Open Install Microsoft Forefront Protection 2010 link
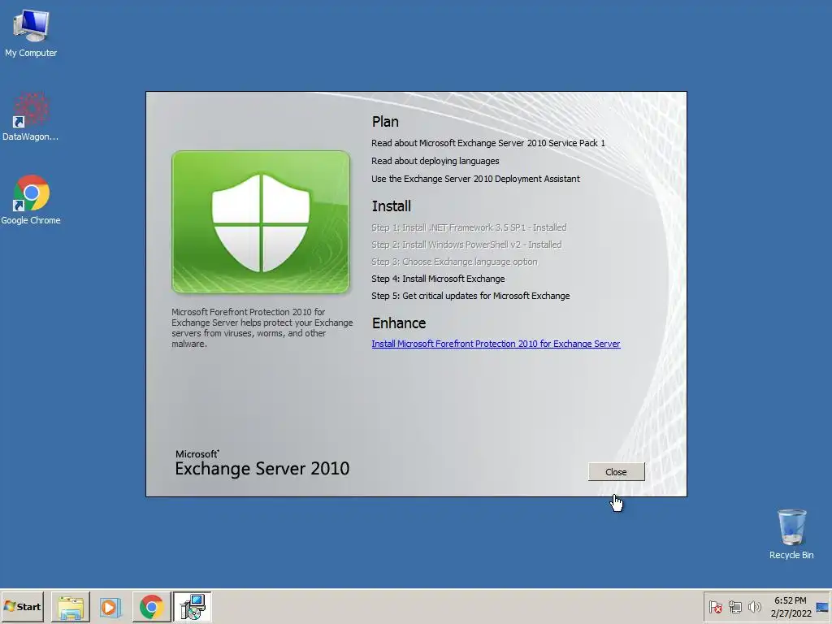 (x=496, y=344)
